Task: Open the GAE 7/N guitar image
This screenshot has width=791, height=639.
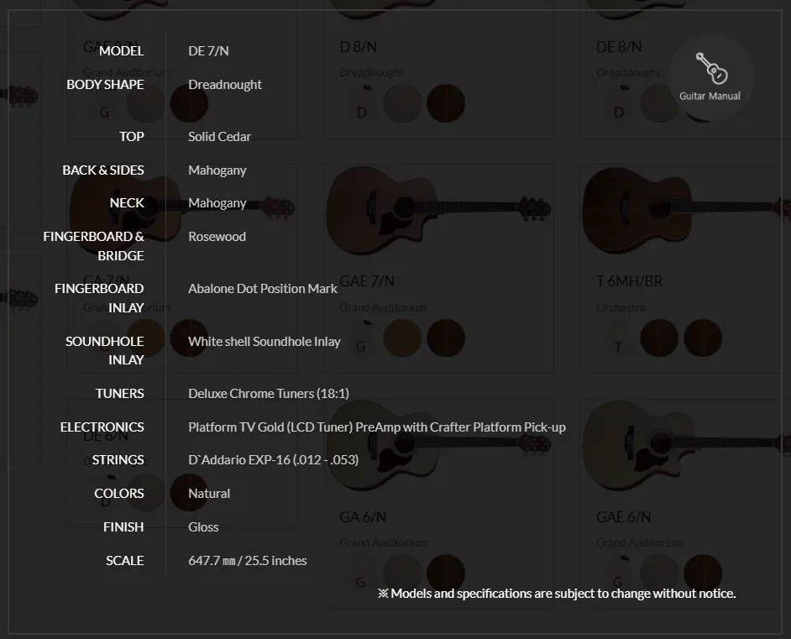Action: click(438, 210)
